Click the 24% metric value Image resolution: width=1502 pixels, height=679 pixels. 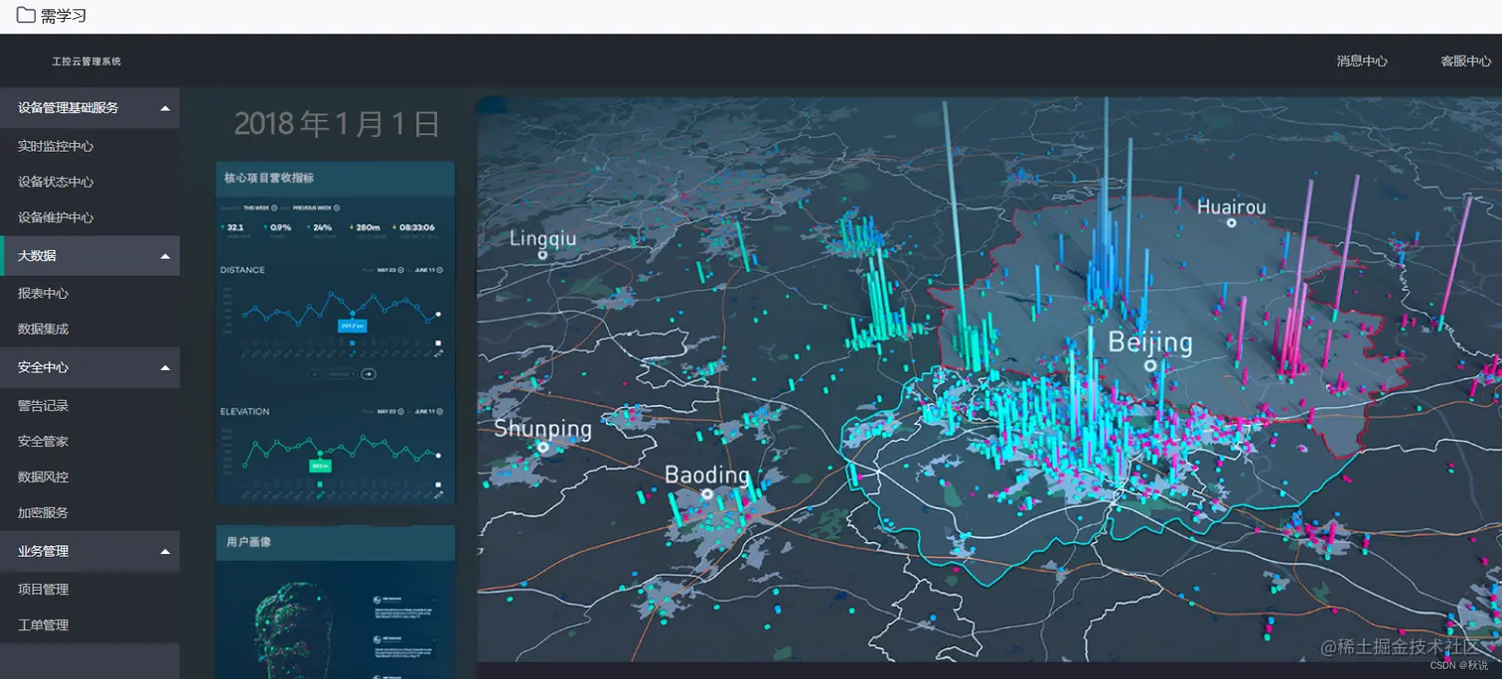pyautogui.click(x=323, y=227)
